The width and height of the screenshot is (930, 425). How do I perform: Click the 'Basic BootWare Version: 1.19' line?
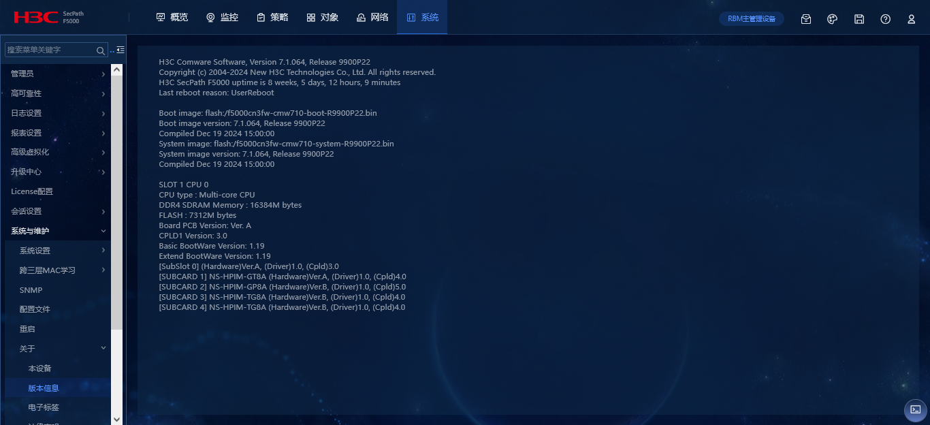(x=212, y=246)
